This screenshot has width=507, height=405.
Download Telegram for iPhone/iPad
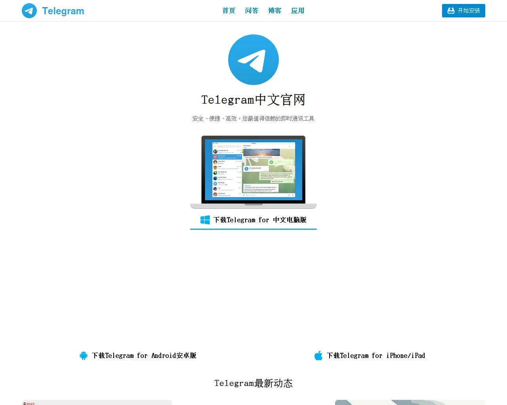coord(370,356)
